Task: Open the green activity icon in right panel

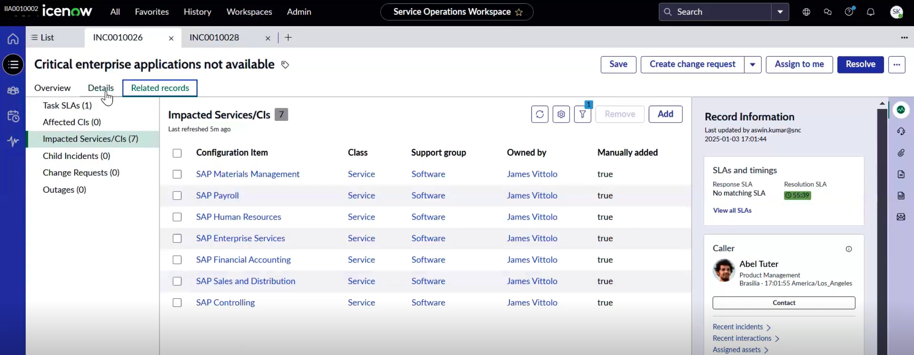Action: tap(901, 110)
